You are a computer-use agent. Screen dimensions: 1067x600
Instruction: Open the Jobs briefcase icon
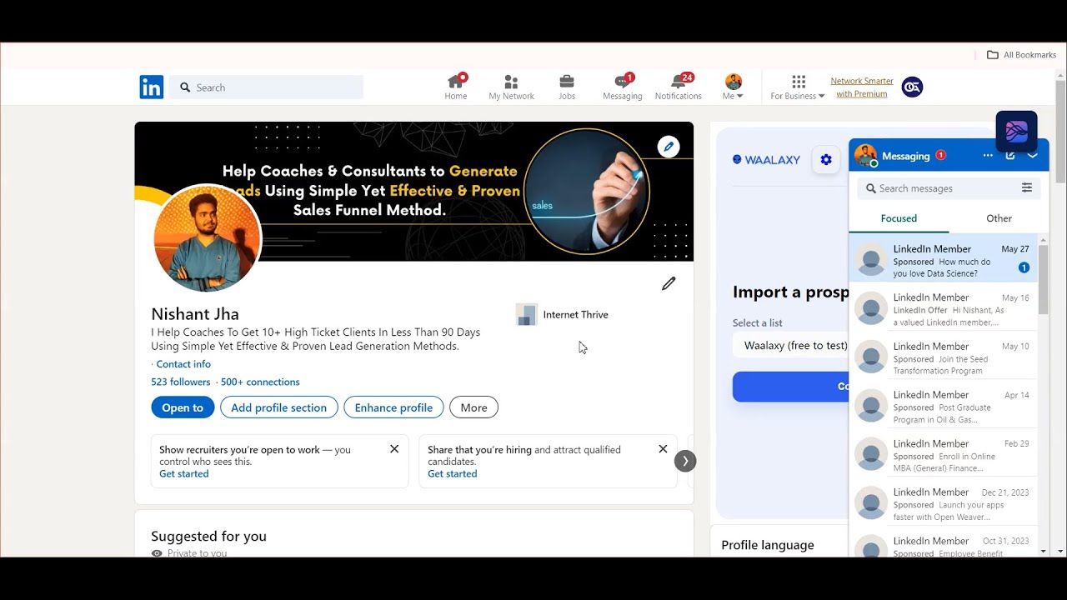[x=567, y=87]
